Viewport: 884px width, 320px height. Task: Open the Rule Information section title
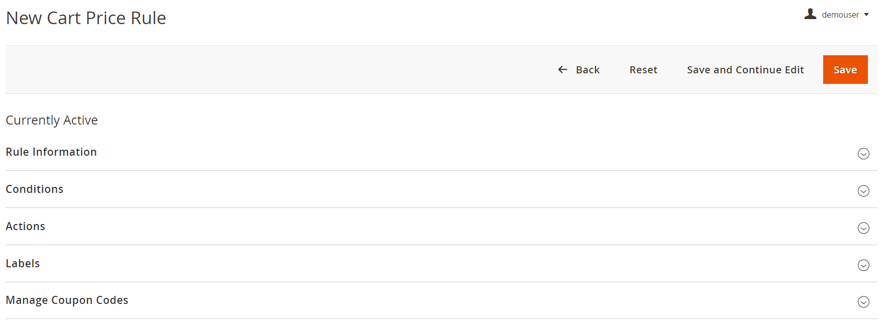pos(51,152)
